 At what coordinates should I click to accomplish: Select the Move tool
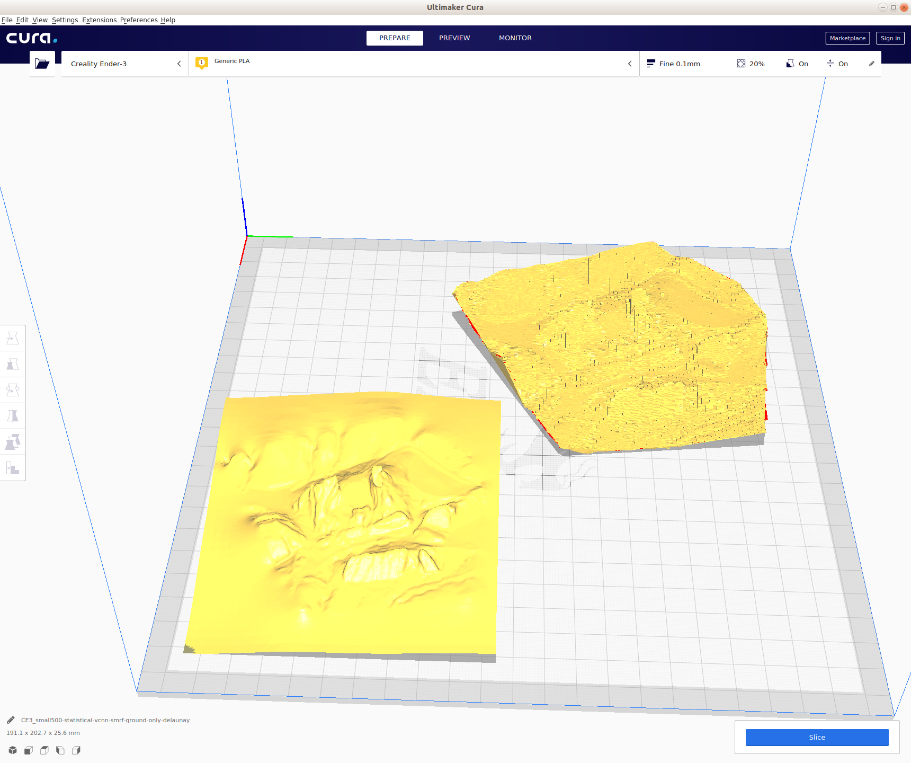12,338
